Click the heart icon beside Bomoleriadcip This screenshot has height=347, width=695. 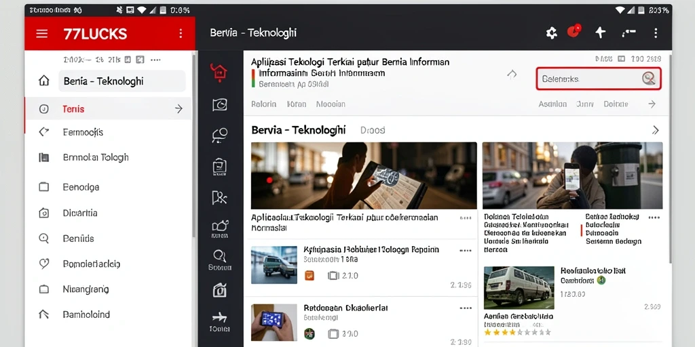point(44,264)
